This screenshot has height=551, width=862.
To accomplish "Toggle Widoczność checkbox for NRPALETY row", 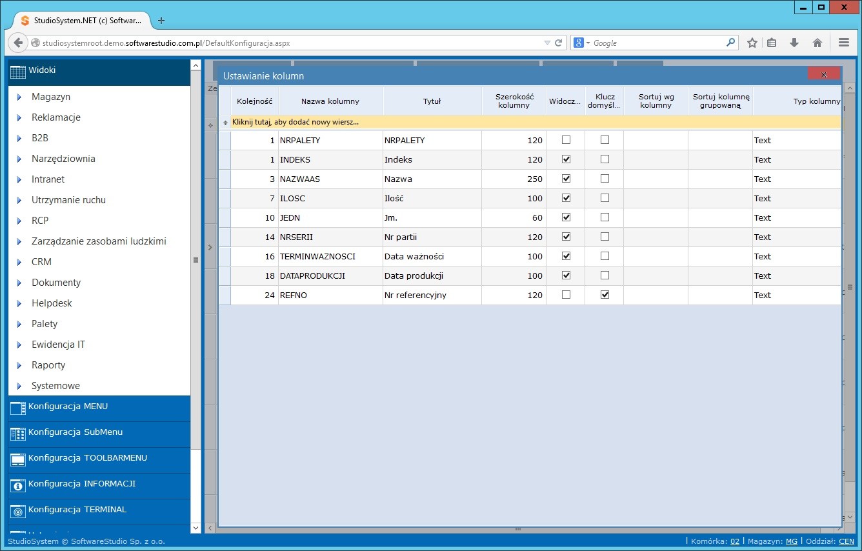I will tap(566, 140).
